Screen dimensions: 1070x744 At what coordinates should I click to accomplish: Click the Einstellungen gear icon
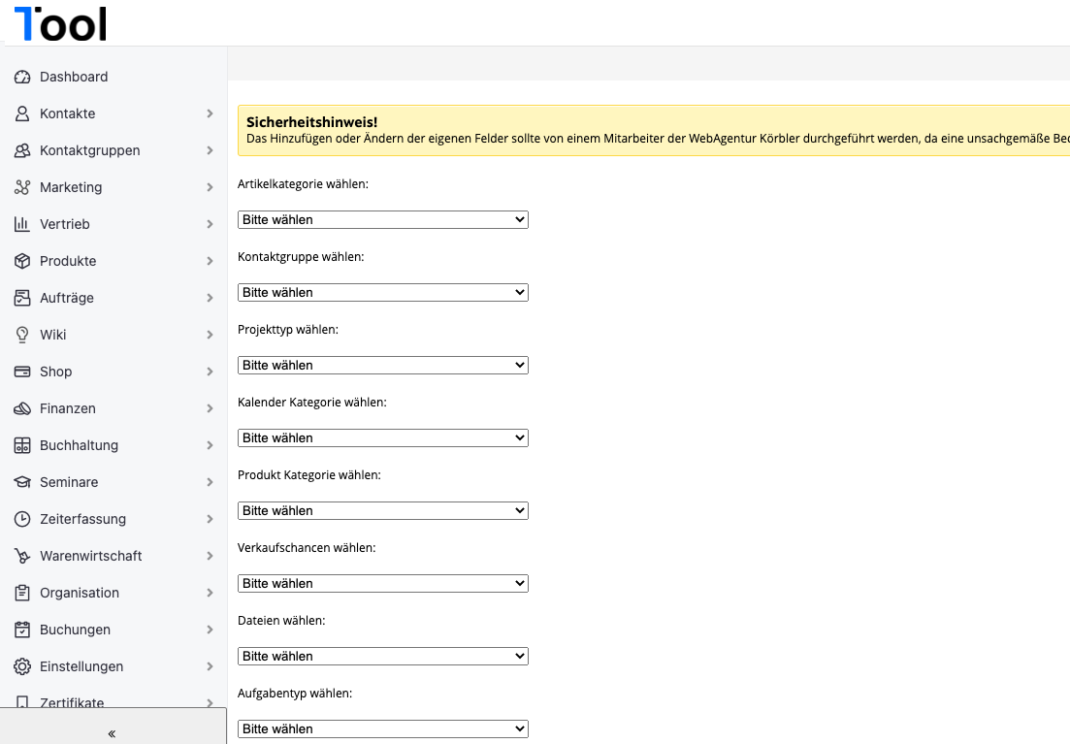coord(22,666)
